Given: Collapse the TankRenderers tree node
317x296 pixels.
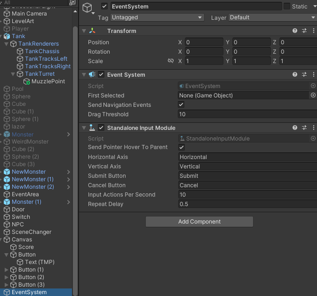Looking at the screenshot, I should (x=6, y=44).
